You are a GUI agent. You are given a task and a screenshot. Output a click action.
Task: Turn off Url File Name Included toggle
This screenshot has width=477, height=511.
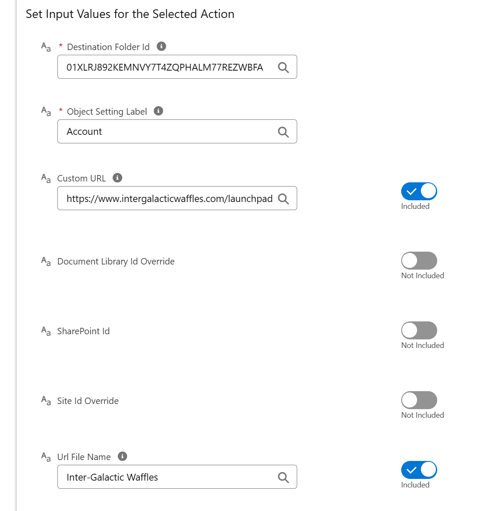[419, 470]
